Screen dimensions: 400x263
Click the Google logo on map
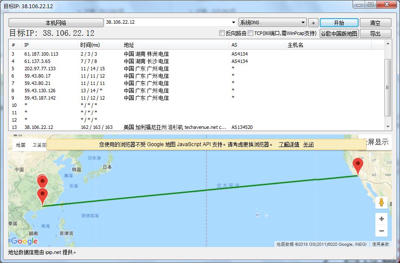click(x=24, y=241)
